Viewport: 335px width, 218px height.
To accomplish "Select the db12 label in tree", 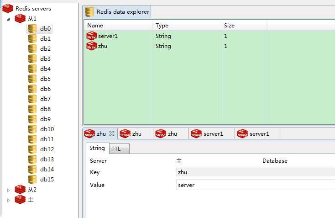I will pos(47,149).
